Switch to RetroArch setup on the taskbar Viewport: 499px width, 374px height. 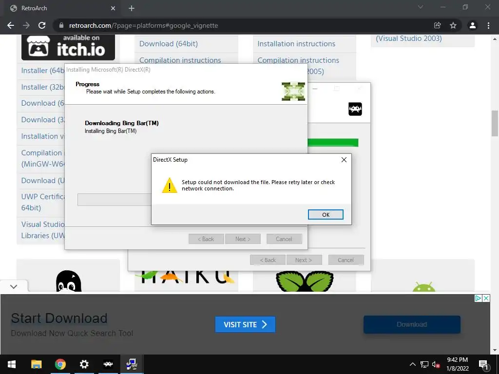108,364
